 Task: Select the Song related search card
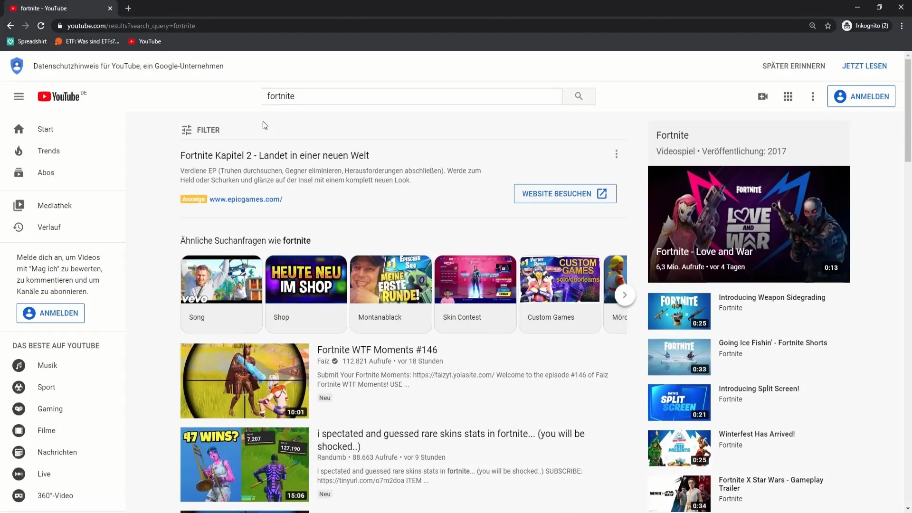coord(221,294)
